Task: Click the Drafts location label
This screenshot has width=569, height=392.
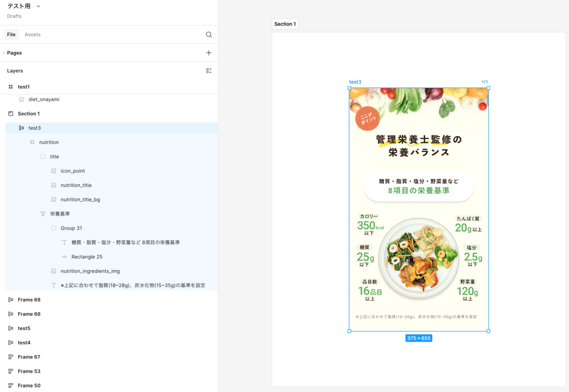Action: point(14,16)
